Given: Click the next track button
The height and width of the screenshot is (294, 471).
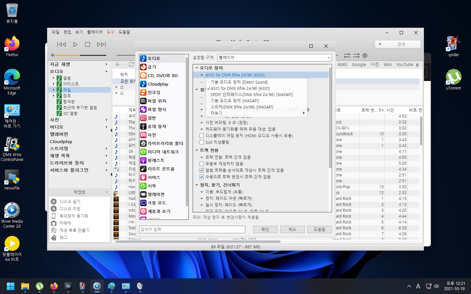Looking at the screenshot, I should pos(101,44).
